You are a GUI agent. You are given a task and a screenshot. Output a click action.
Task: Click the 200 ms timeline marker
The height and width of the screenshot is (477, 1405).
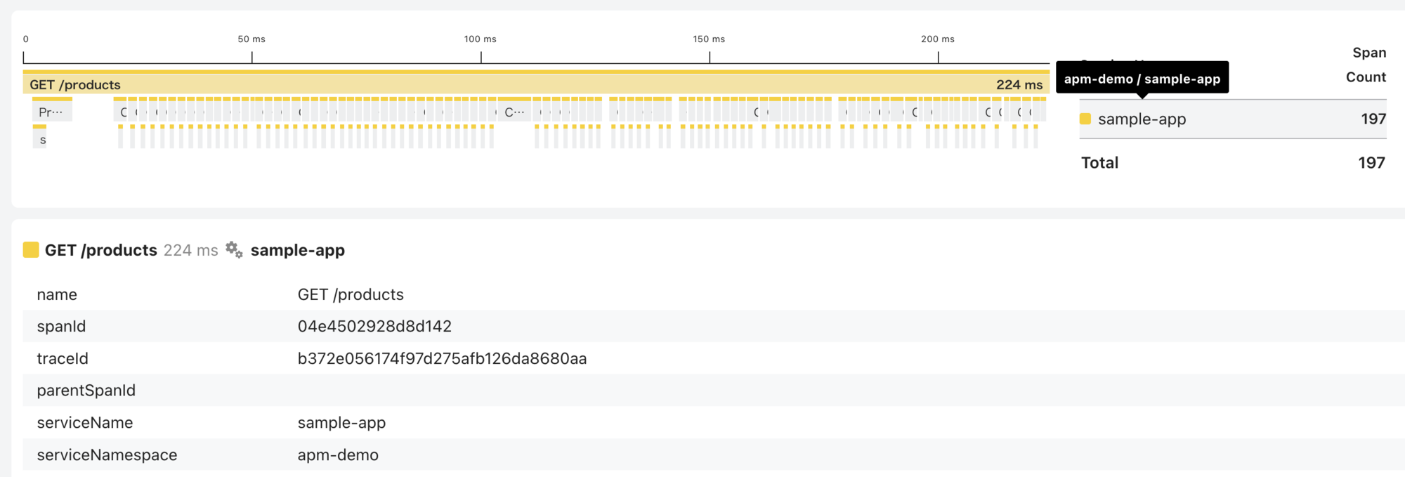(x=938, y=39)
